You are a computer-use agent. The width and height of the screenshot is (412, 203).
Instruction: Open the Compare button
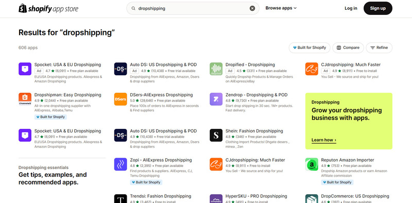point(348,47)
